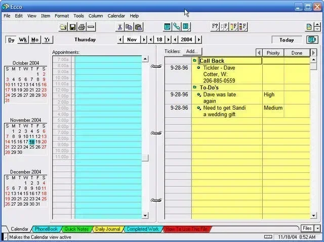
Task: Click the telephone toolbar icon
Action: pyautogui.click(x=177, y=27)
